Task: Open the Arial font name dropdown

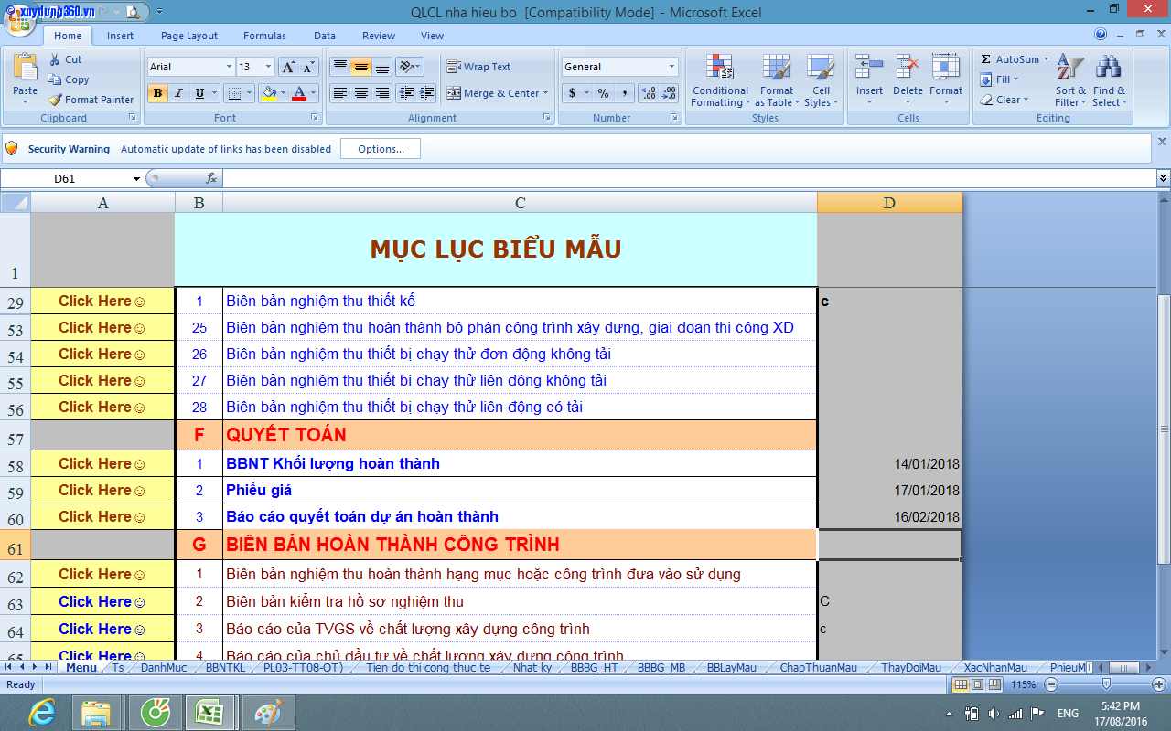Action: 229,67
